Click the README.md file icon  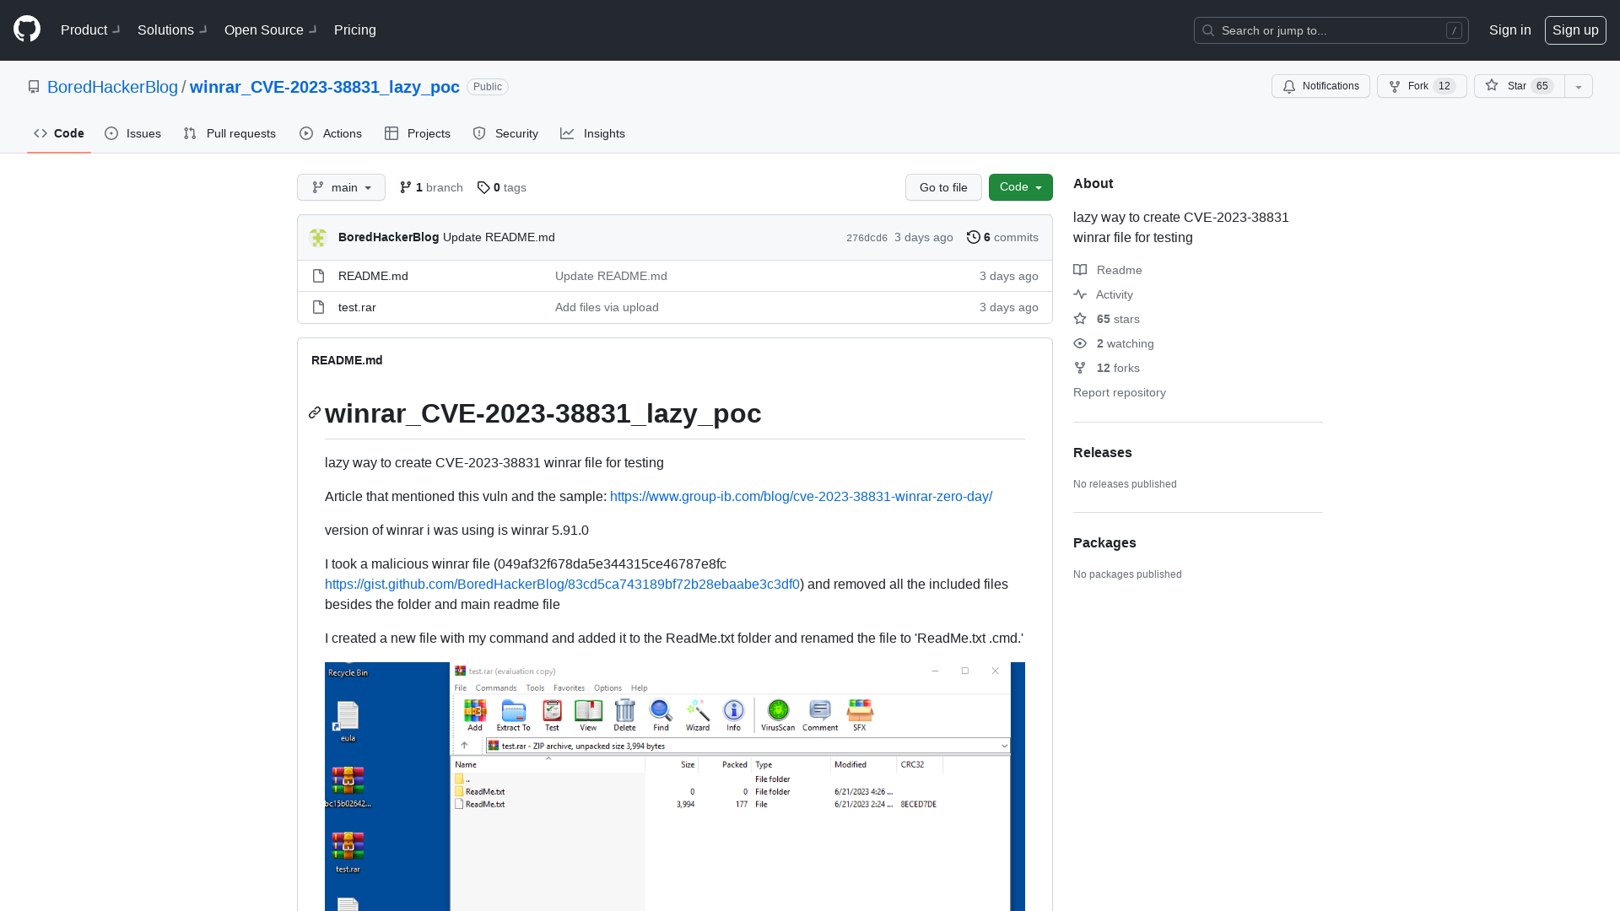click(318, 276)
